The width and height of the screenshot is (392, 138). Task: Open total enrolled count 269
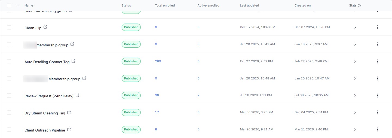pyautogui.click(x=158, y=61)
